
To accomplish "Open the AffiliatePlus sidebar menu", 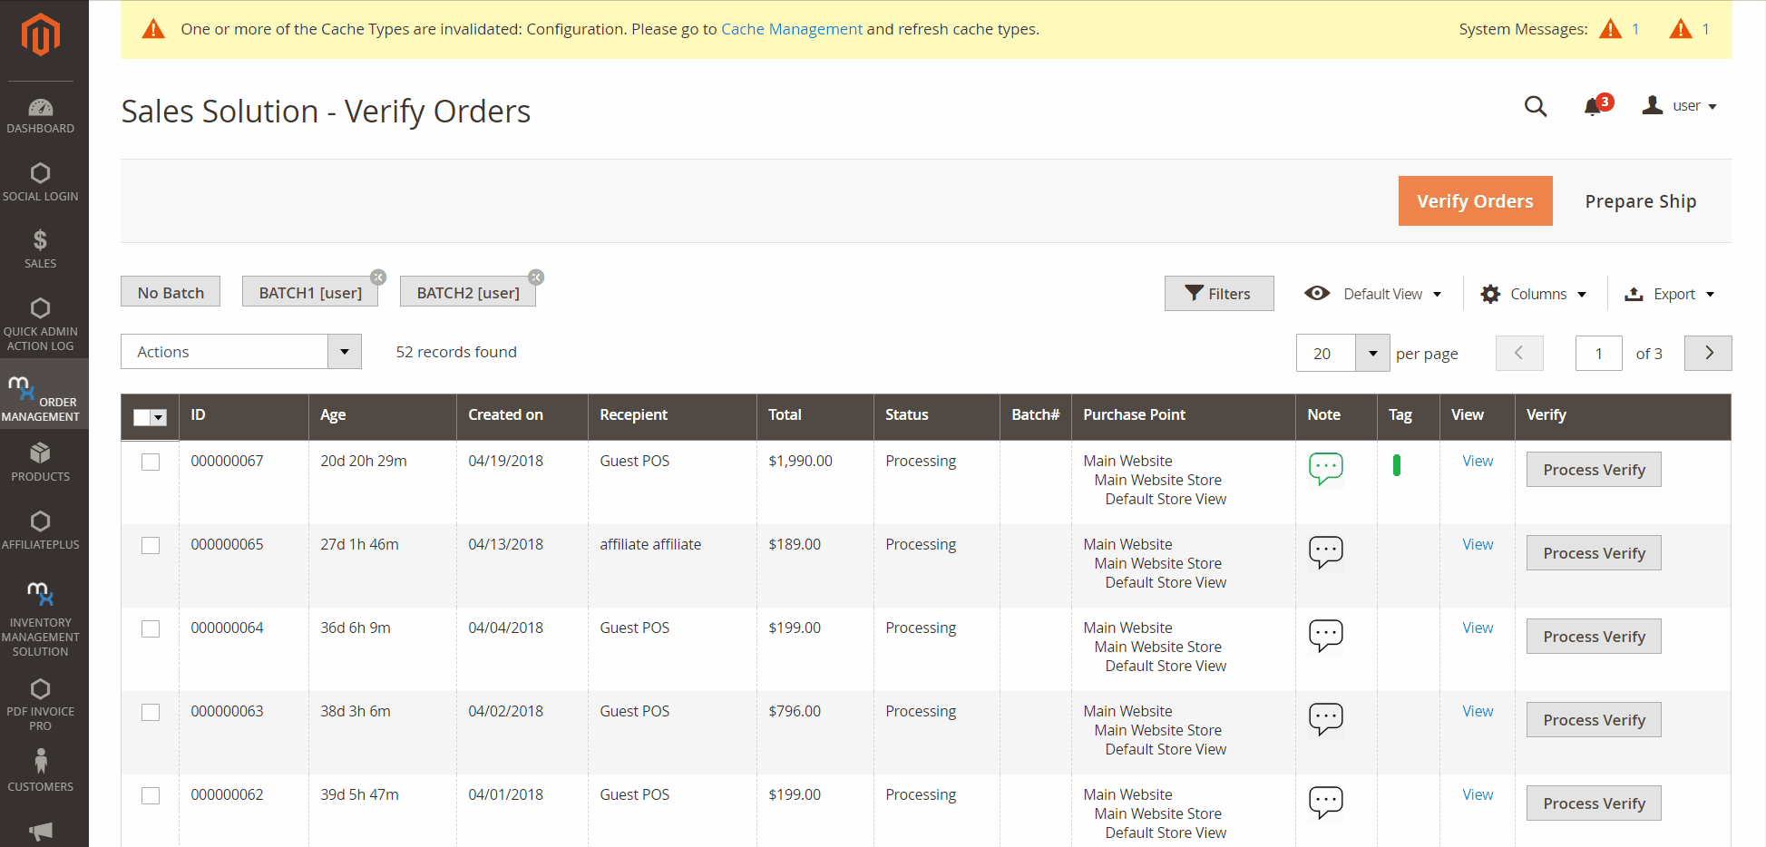I will [x=41, y=531].
